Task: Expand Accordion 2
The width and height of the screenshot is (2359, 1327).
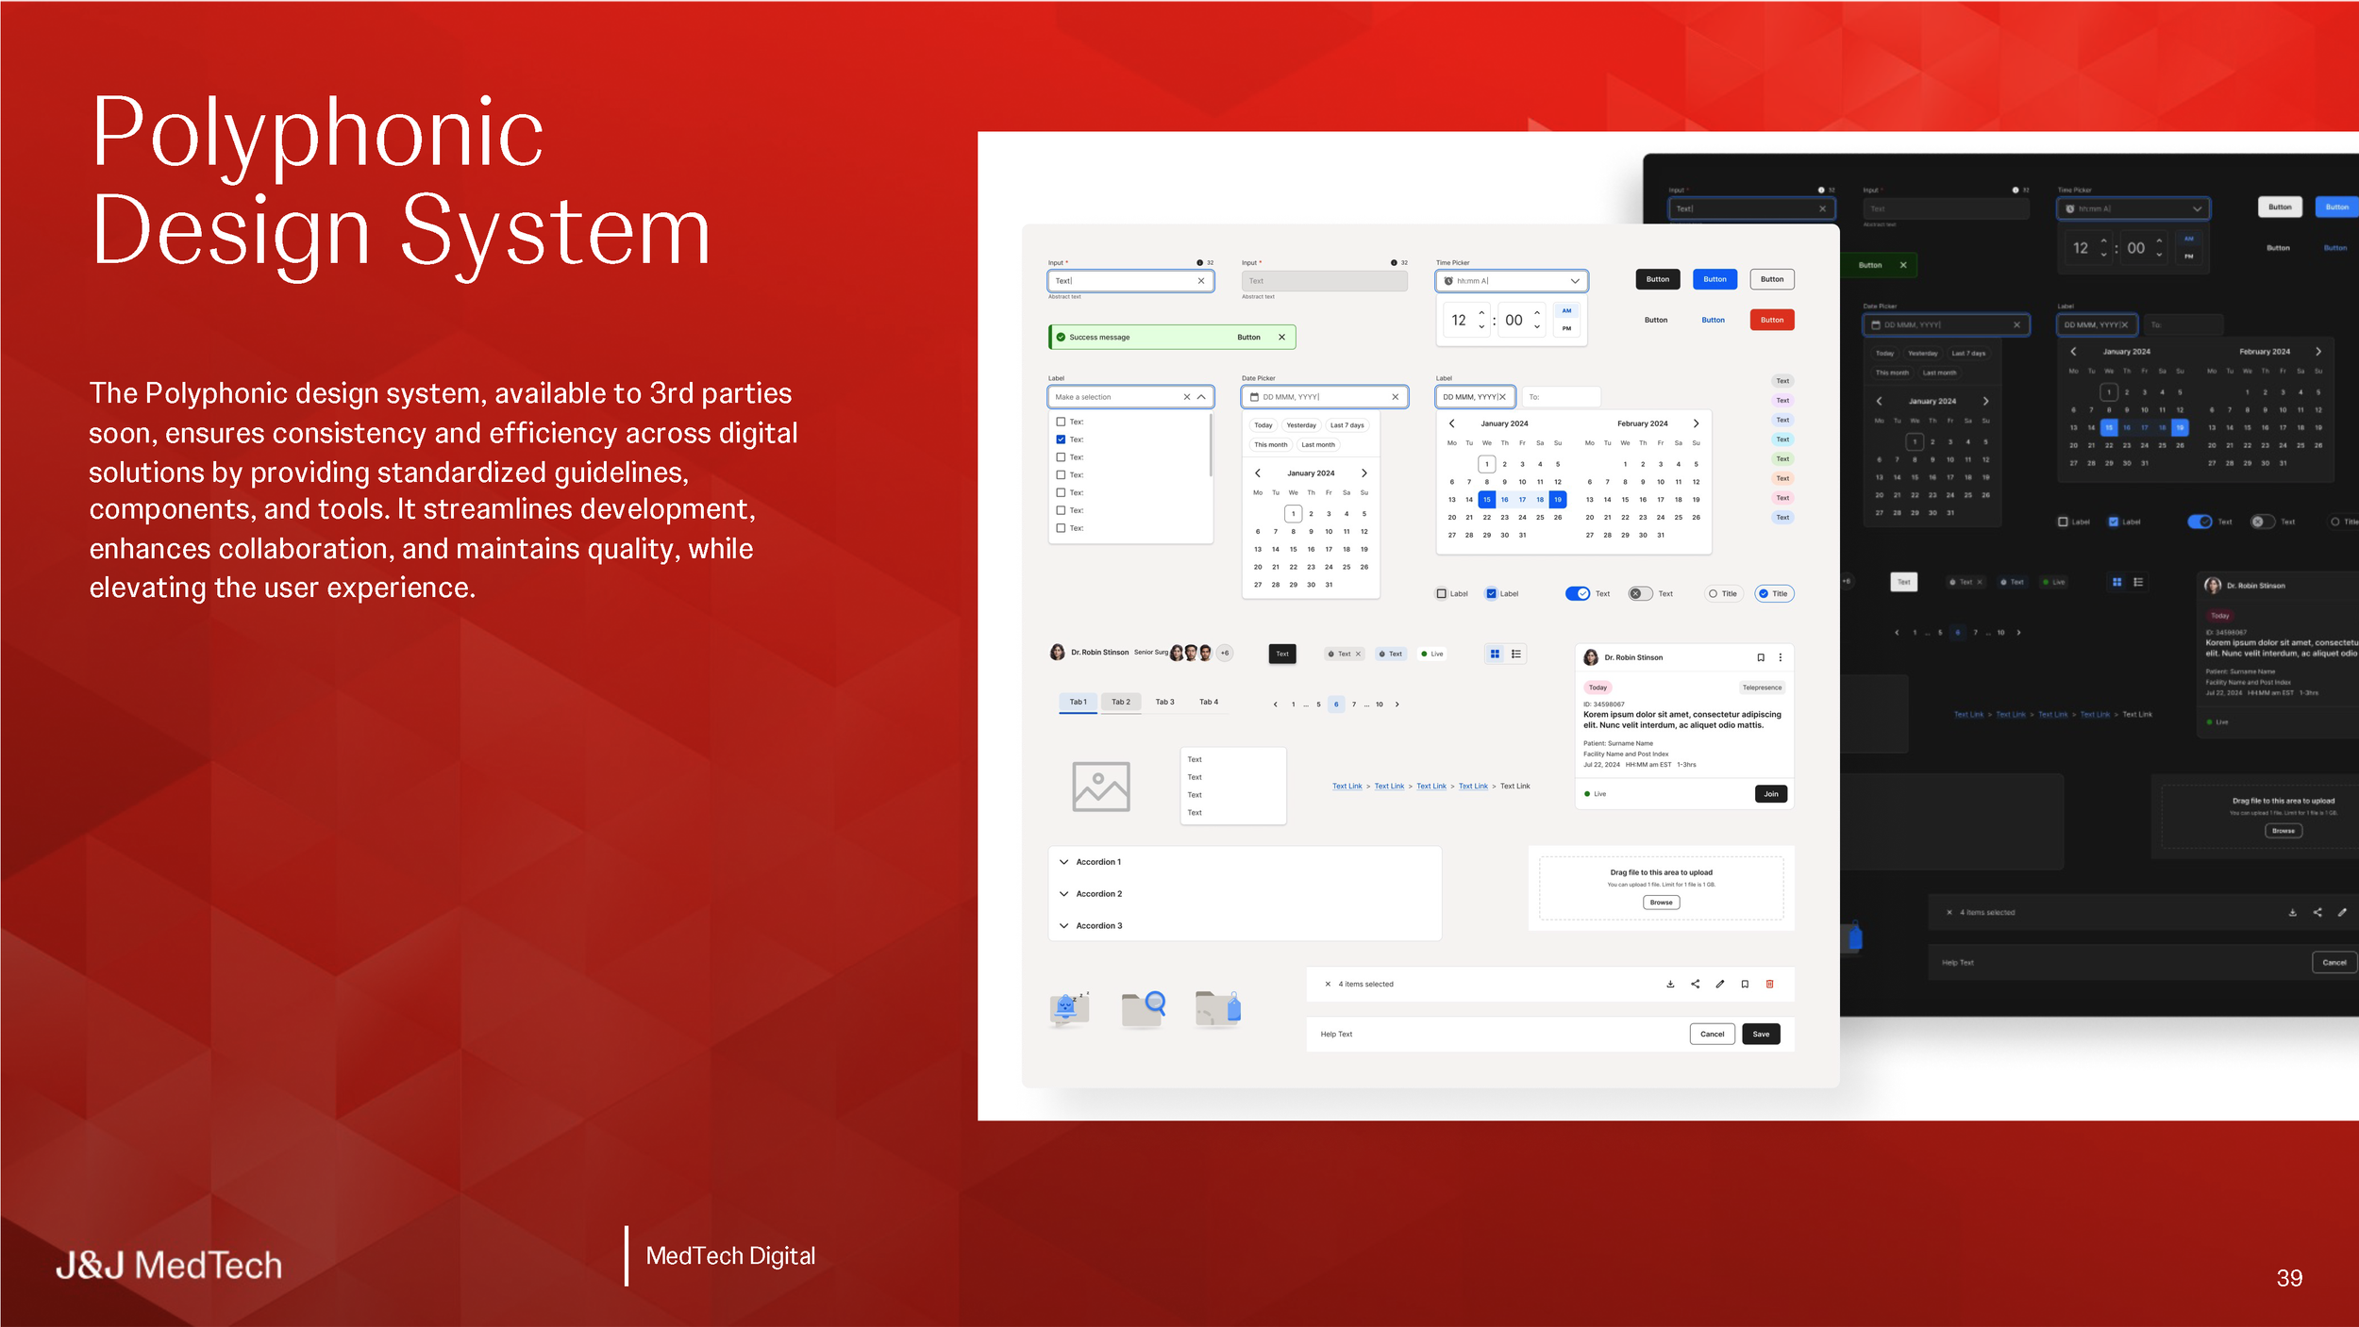Action: tap(1098, 893)
